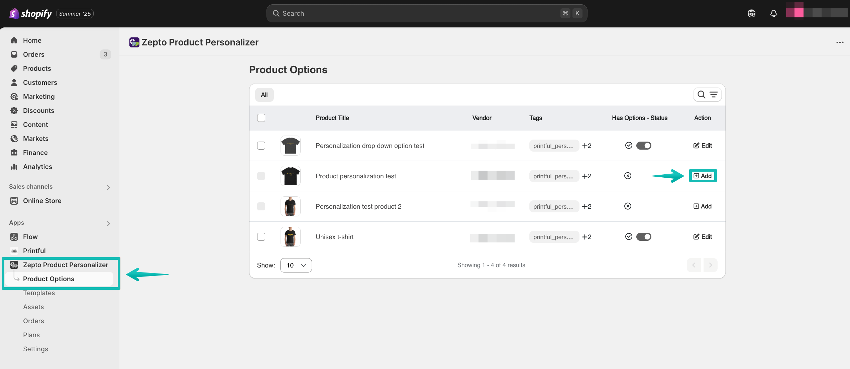
Task: Open Settings in Zepto submenu
Action: (x=35, y=349)
